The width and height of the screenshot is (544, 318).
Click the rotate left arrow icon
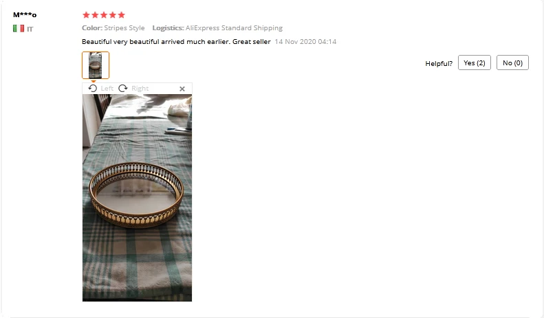click(92, 89)
